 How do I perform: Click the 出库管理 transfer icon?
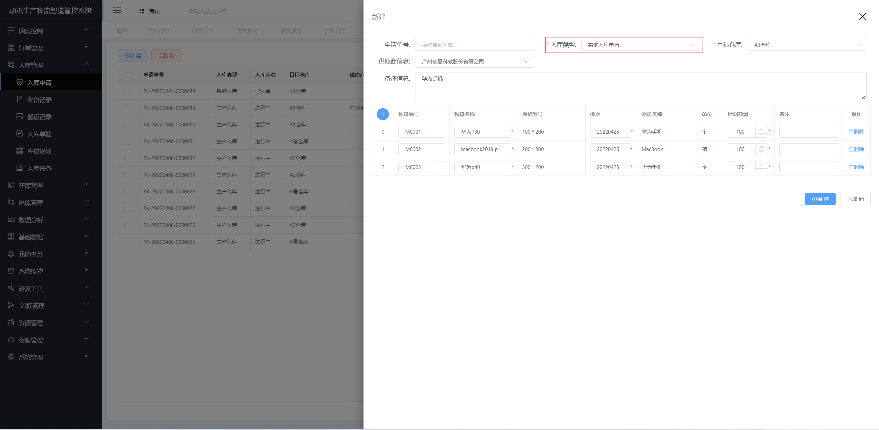point(11,202)
